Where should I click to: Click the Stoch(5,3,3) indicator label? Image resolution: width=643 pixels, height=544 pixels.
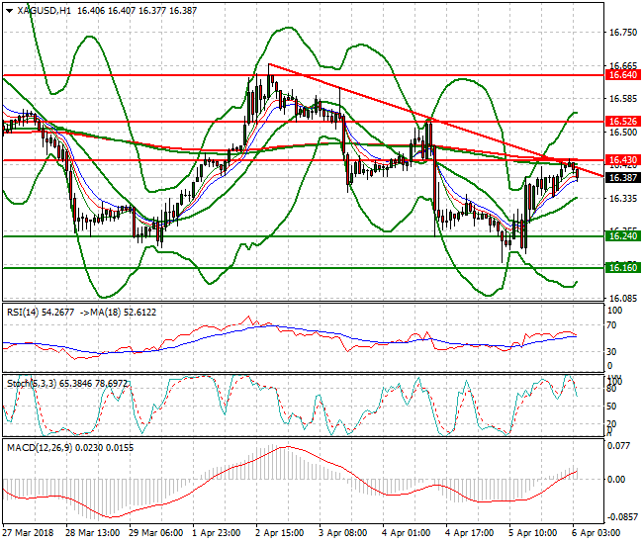[x=30, y=380]
